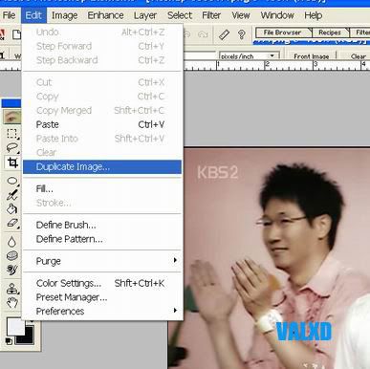This screenshot has height=369, width=370.
Task: Select the Hand tool
Action: pyautogui.click(x=12, y=302)
